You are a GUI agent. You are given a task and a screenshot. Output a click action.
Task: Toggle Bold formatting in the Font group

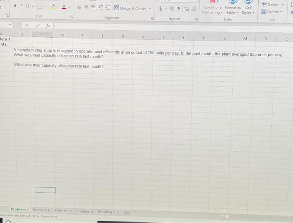[15, 5]
